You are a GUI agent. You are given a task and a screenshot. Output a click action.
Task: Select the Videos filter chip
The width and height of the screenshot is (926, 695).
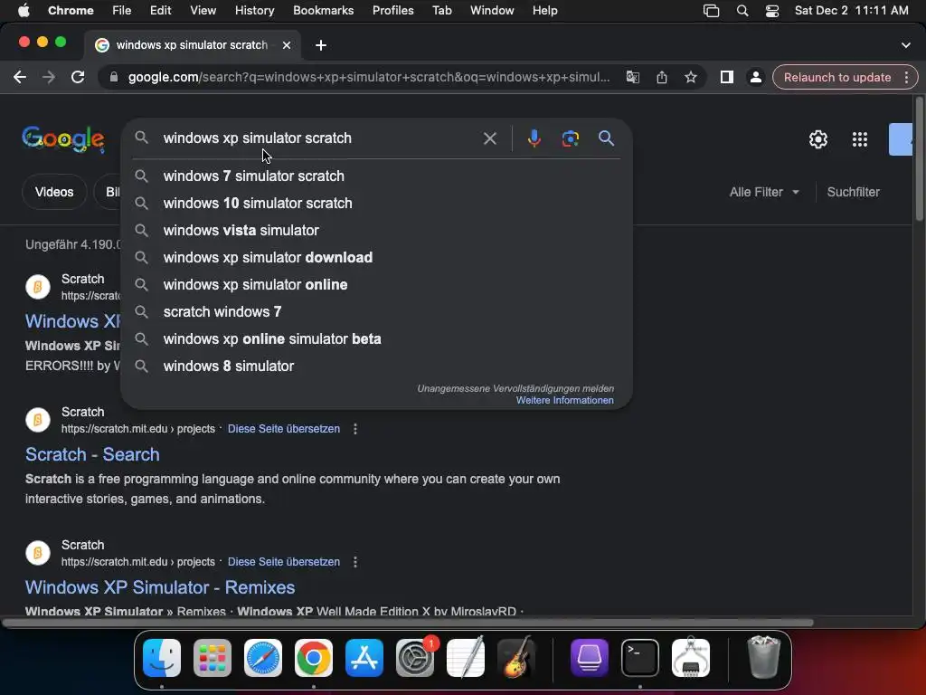pos(54,192)
